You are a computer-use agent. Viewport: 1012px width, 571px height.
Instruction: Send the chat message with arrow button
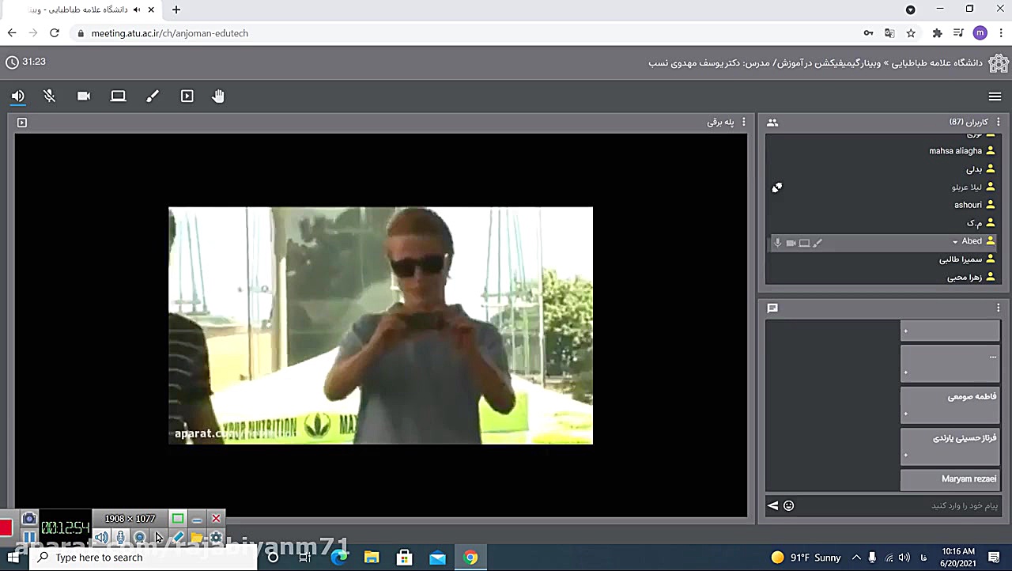pyautogui.click(x=773, y=506)
